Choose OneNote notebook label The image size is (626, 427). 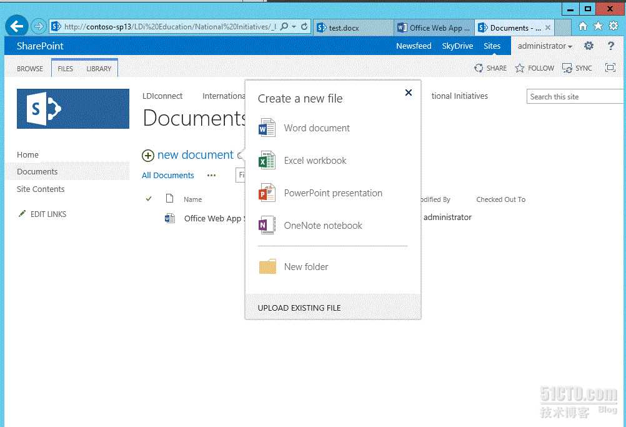323,225
